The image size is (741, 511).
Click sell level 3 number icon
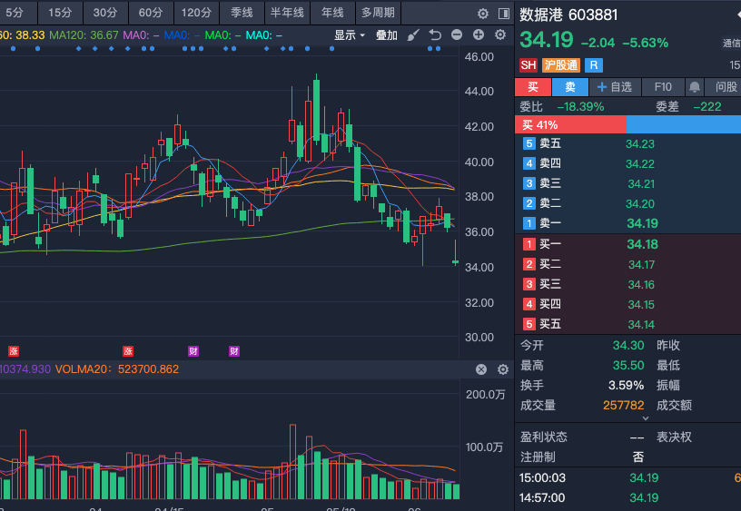click(529, 183)
